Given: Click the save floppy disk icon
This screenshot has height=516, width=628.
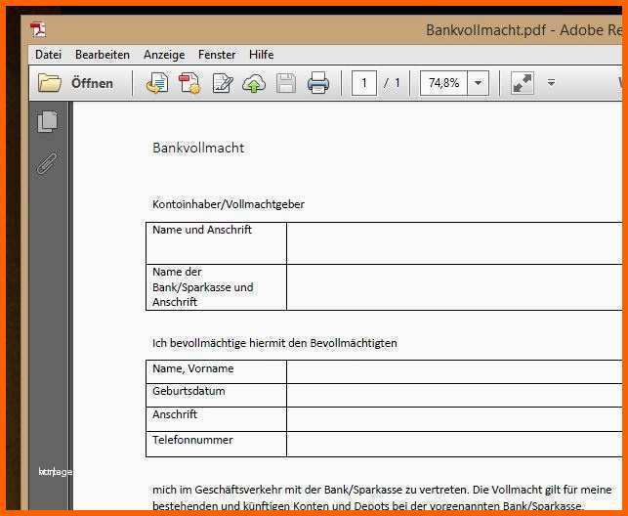Looking at the screenshot, I should coord(286,83).
